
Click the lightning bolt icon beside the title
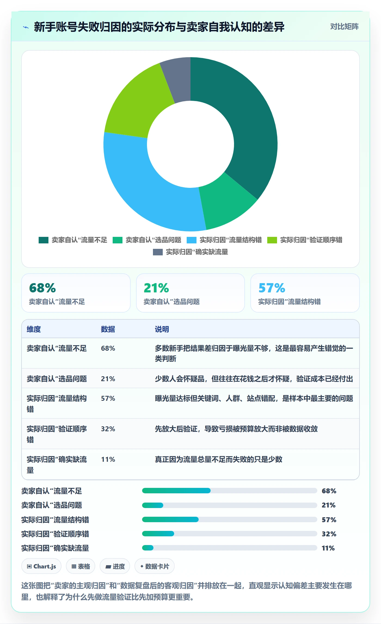pos(26,27)
